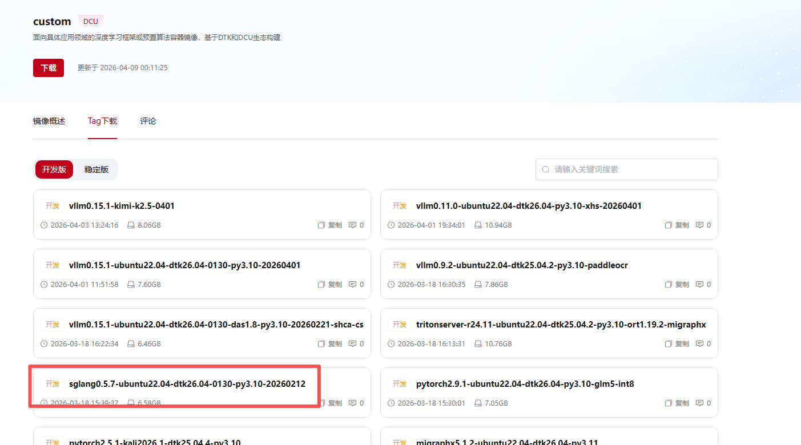Viewport: 801px width, 445px height.
Task: Click tag name vllm0.15.1-ubuntu22.04-dtk26.04-0130-py3.10-20260401
Action: pos(185,265)
